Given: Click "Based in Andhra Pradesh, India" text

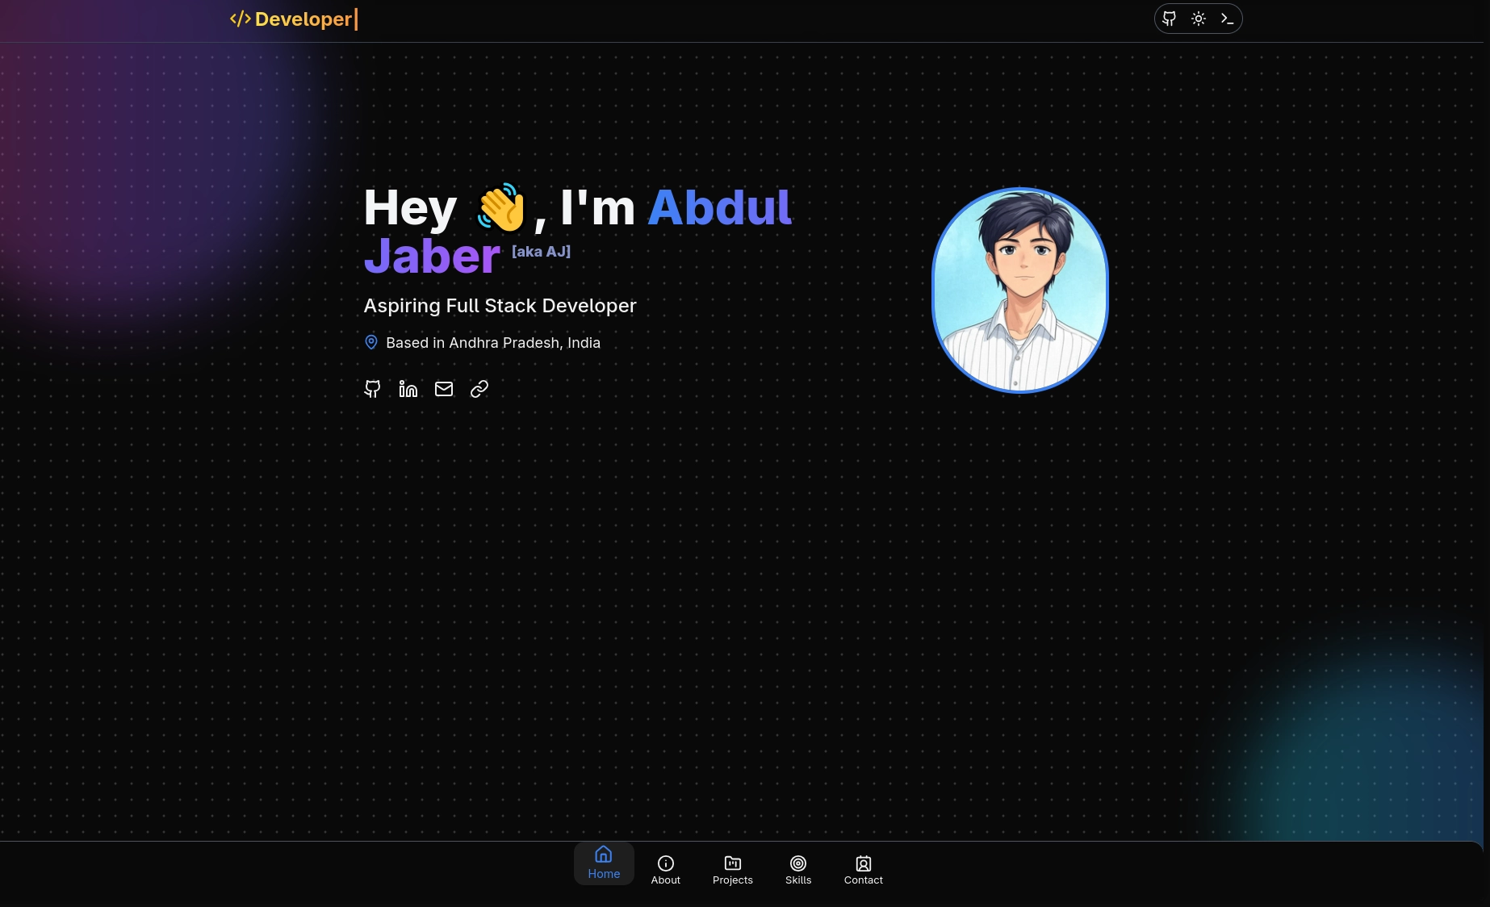Looking at the screenshot, I should click(x=493, y=343).
